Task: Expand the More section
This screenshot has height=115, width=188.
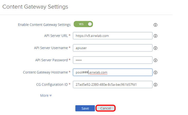Action: [46, 95]
